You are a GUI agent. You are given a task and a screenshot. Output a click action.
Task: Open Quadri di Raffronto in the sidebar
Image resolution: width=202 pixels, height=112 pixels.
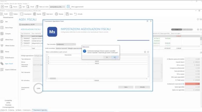point(8,70)
